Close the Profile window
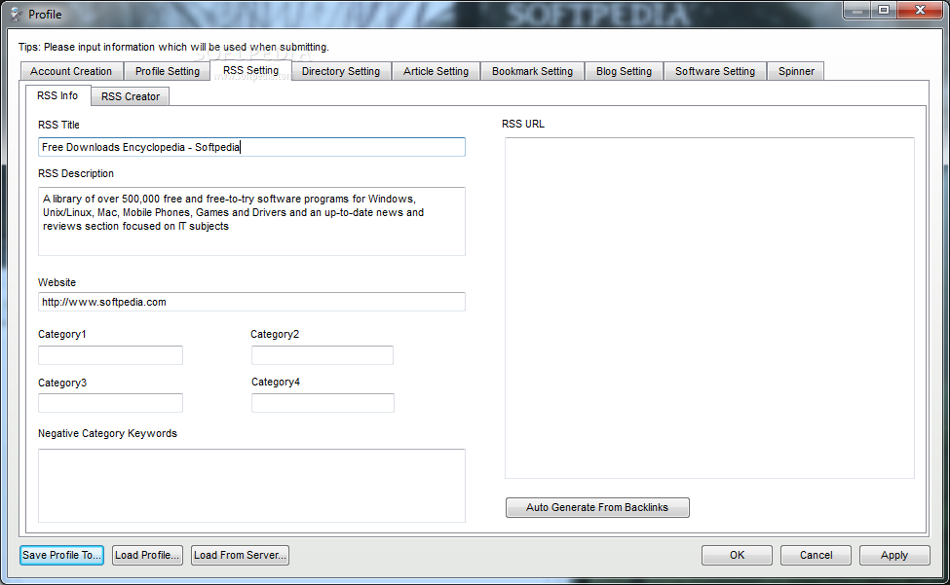The height and width of the screenshot is (585, 950). (x=920, y=11)
